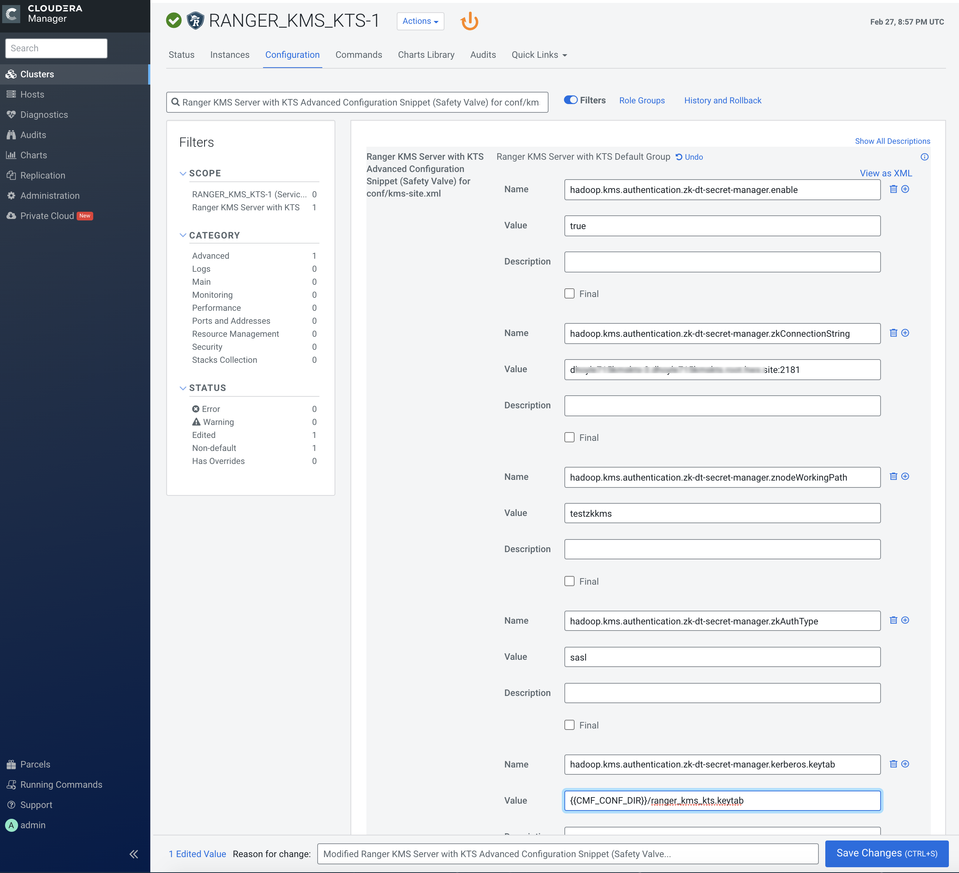Click Save Changes button

(886, 853)
